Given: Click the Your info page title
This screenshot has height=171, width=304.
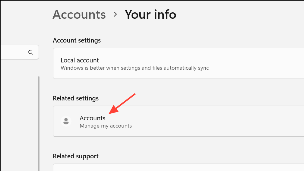Looking at the screenshot, I should (x=150, y=14).
